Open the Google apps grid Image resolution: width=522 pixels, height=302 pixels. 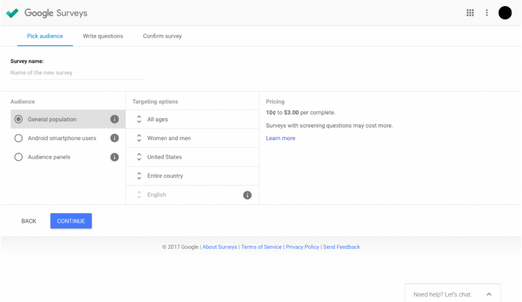[470, 12]
